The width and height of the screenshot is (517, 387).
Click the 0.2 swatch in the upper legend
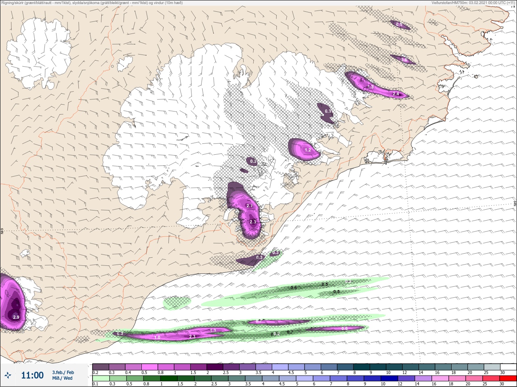click(101, 367)
